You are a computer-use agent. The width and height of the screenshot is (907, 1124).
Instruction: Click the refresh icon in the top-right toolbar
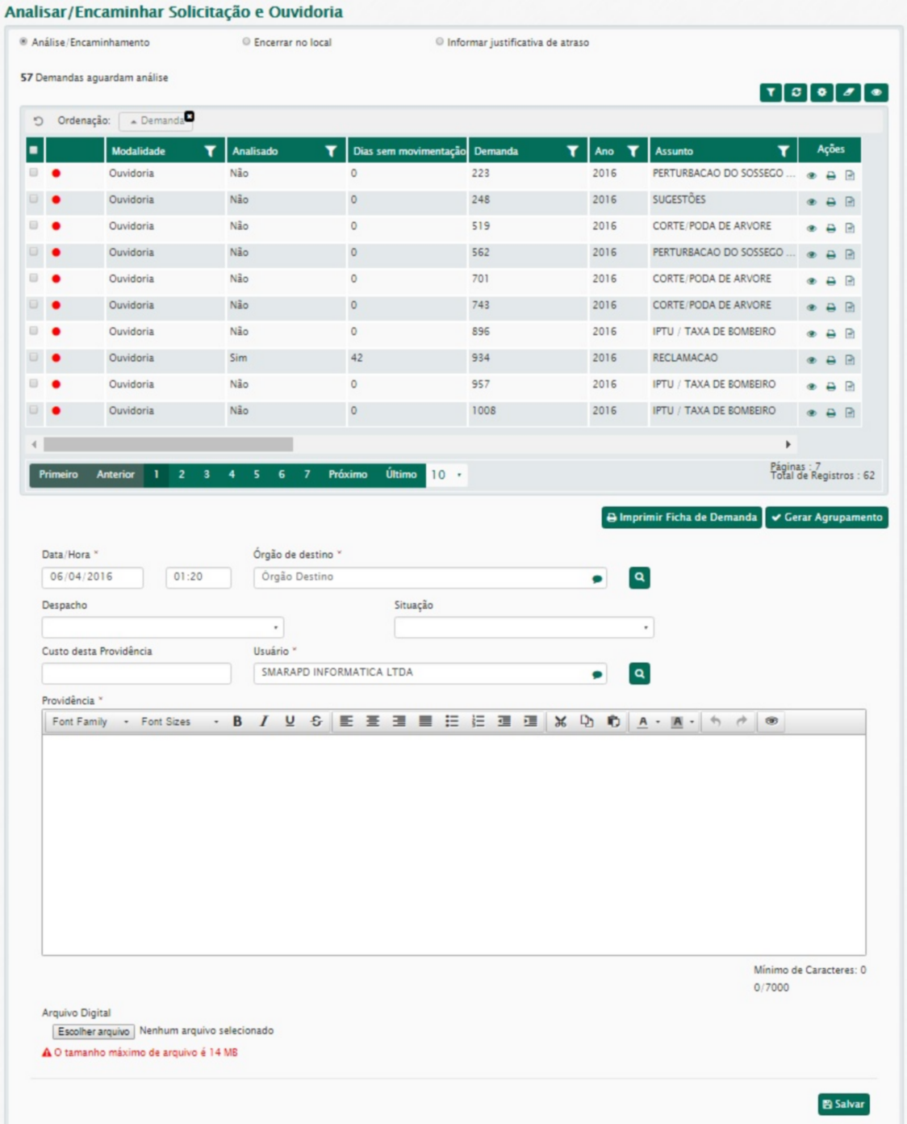pos(796,93)
